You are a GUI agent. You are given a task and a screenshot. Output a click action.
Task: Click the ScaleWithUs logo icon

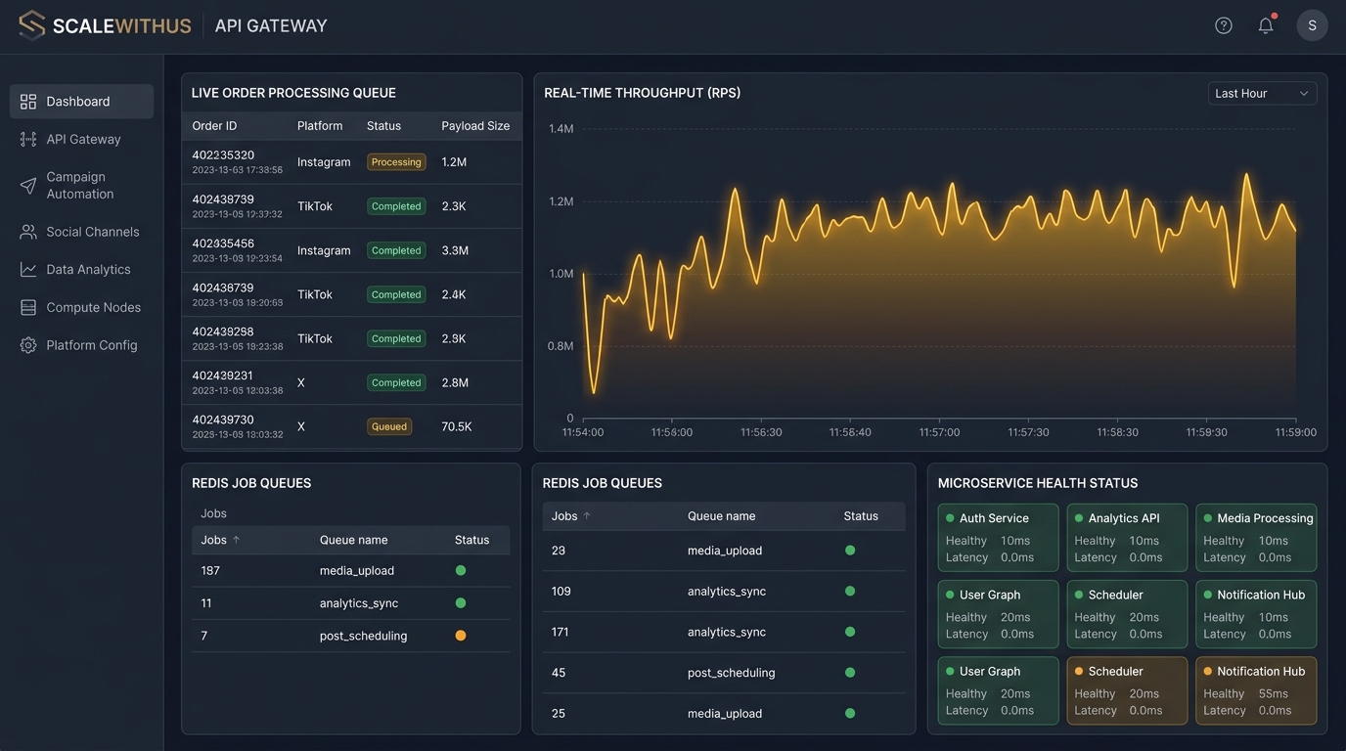point(32,25)
